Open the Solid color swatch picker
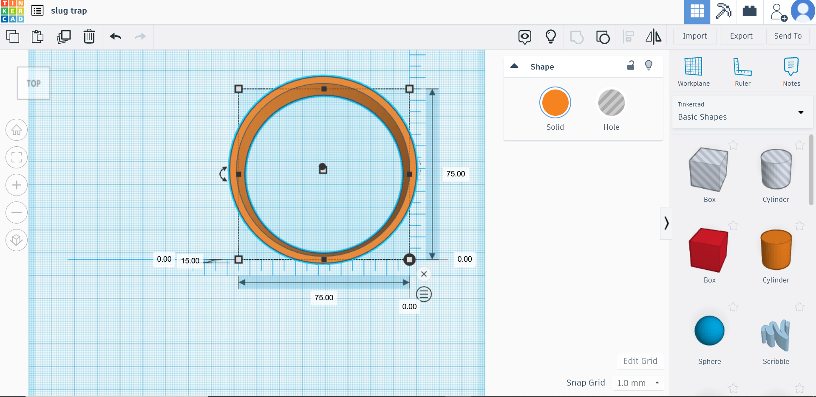 (555, 103)
